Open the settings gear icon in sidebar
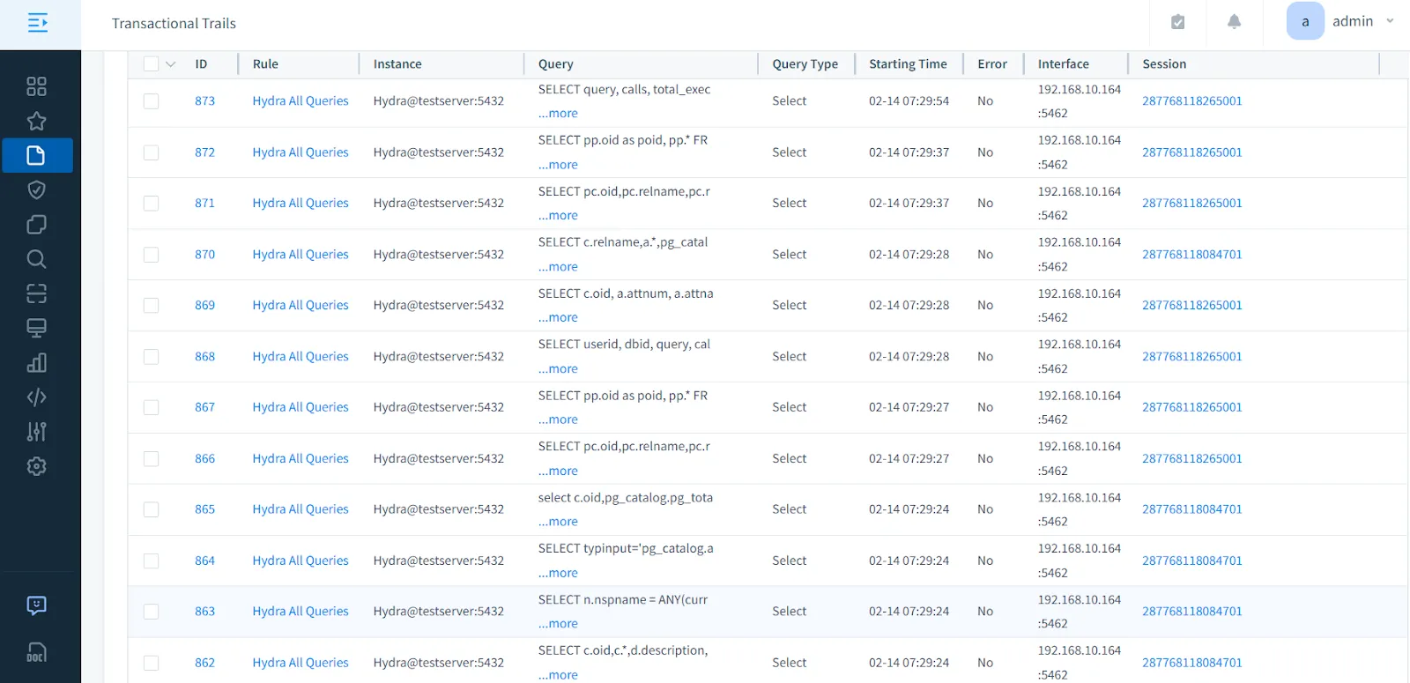 (x=36, y=466)
